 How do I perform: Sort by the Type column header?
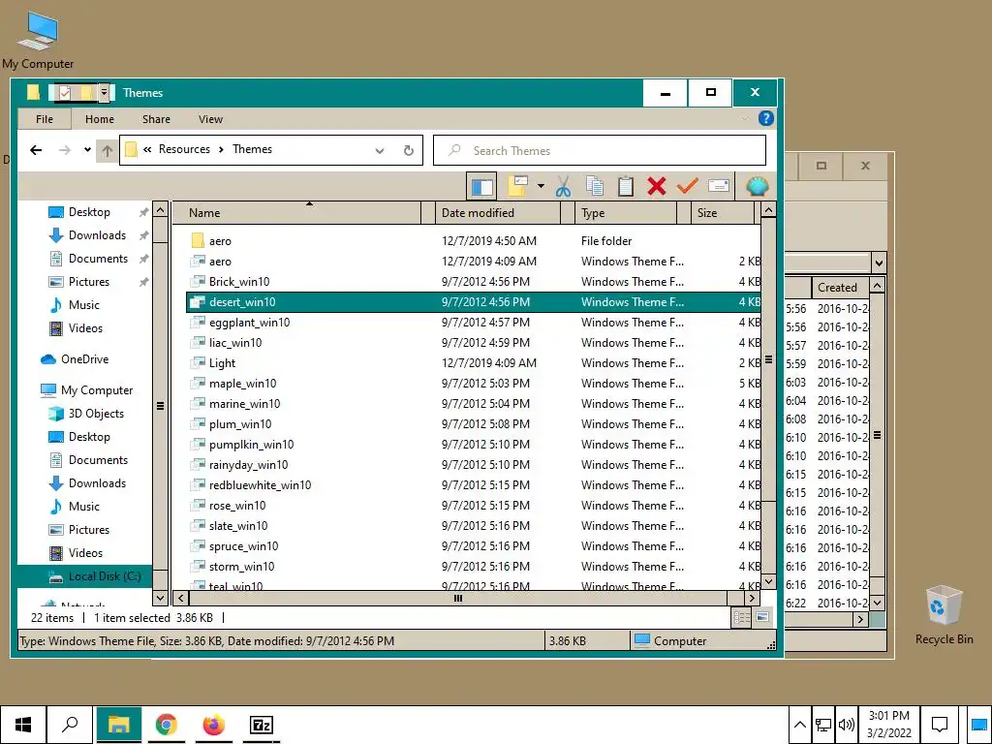627,213
